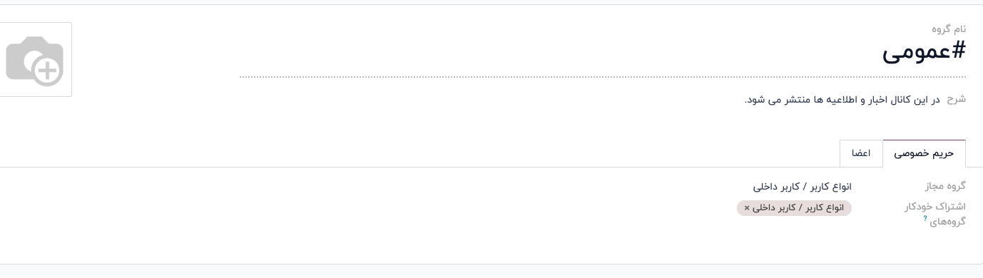
Task: Click blank panel area below privacy fields
Action: [x=491, y=246]
